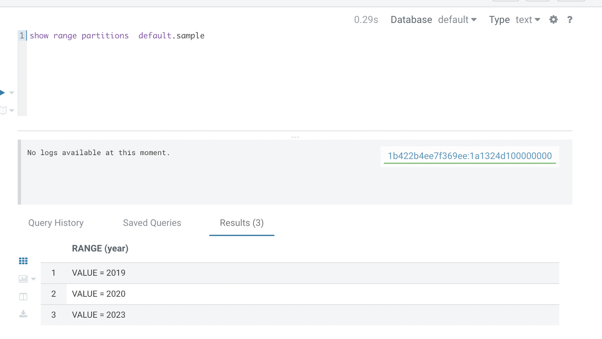Screen dimensions: 602x339
Task: Sort by the RANGE (year) column header
Action: 100,248
